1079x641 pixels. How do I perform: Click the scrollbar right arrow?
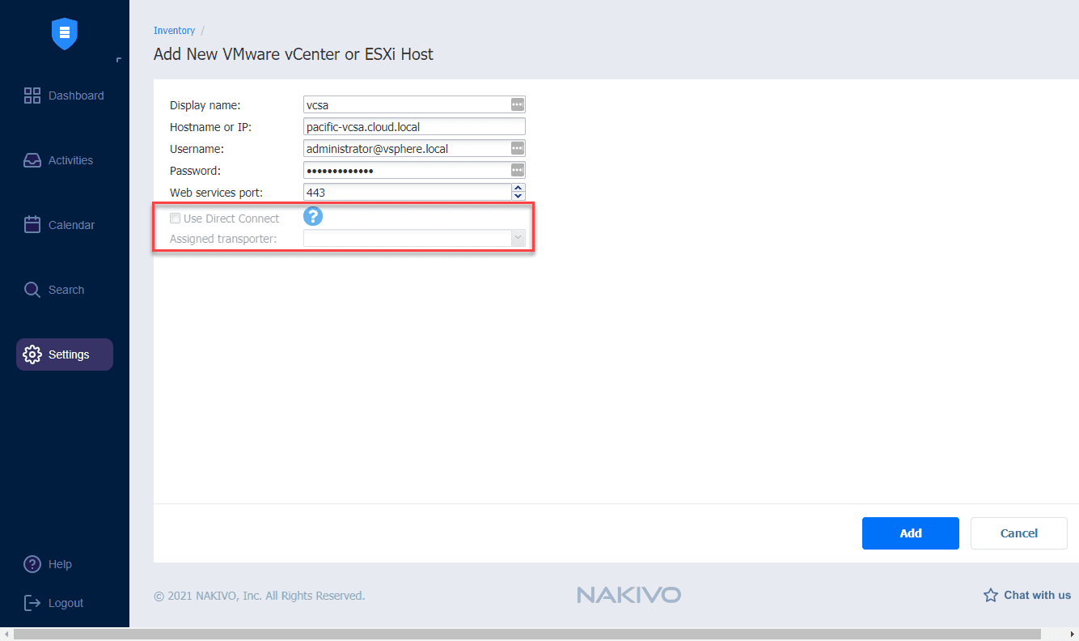1073,635
